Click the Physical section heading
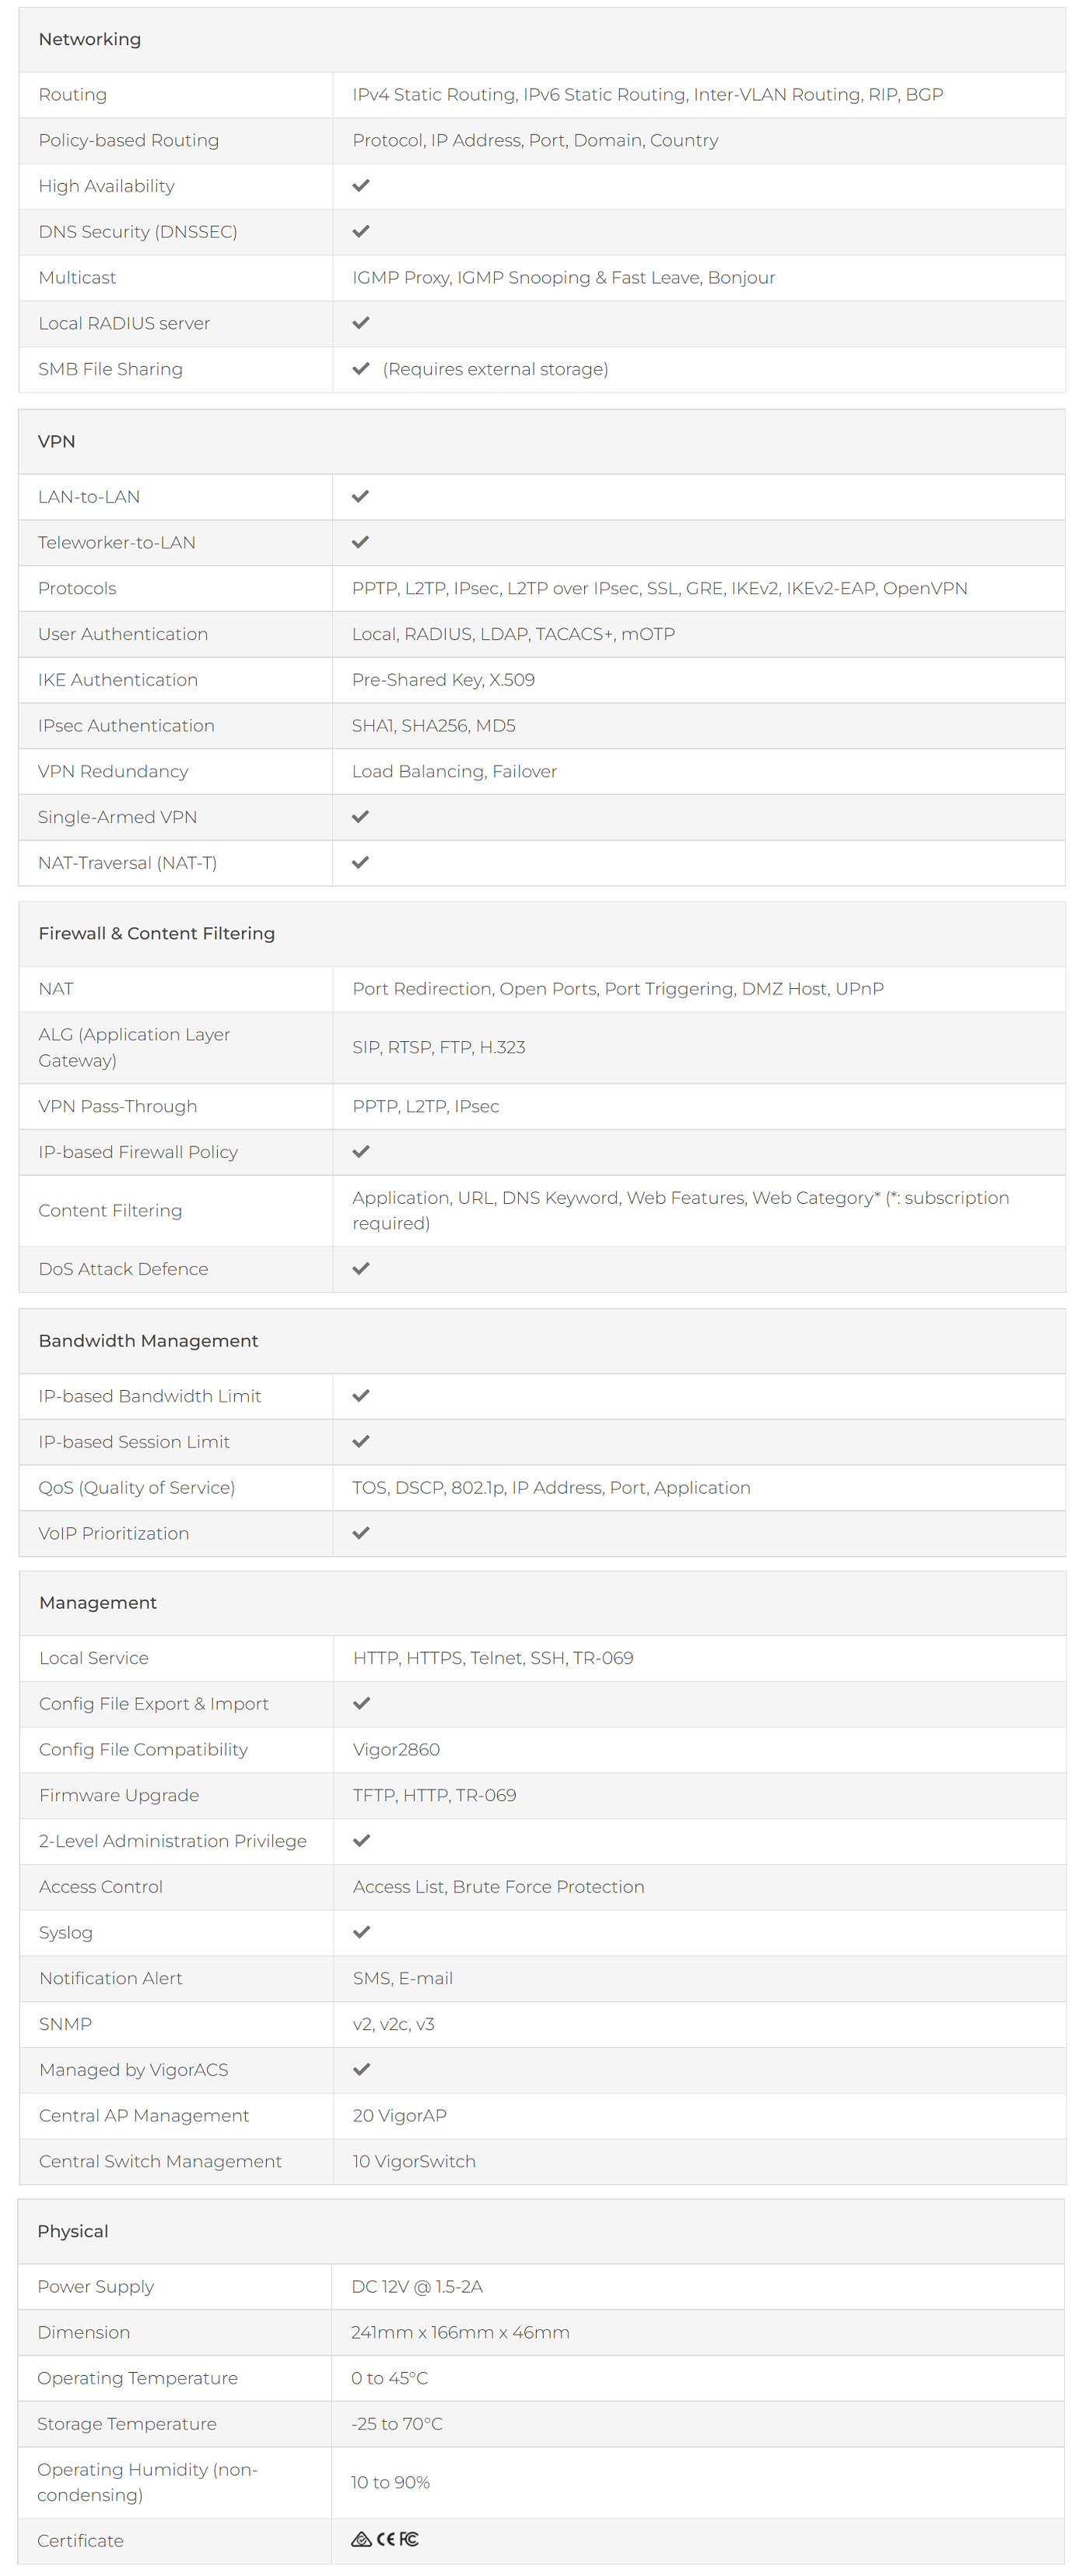The image size is (1089, 2576). [x=73, y=2231]
